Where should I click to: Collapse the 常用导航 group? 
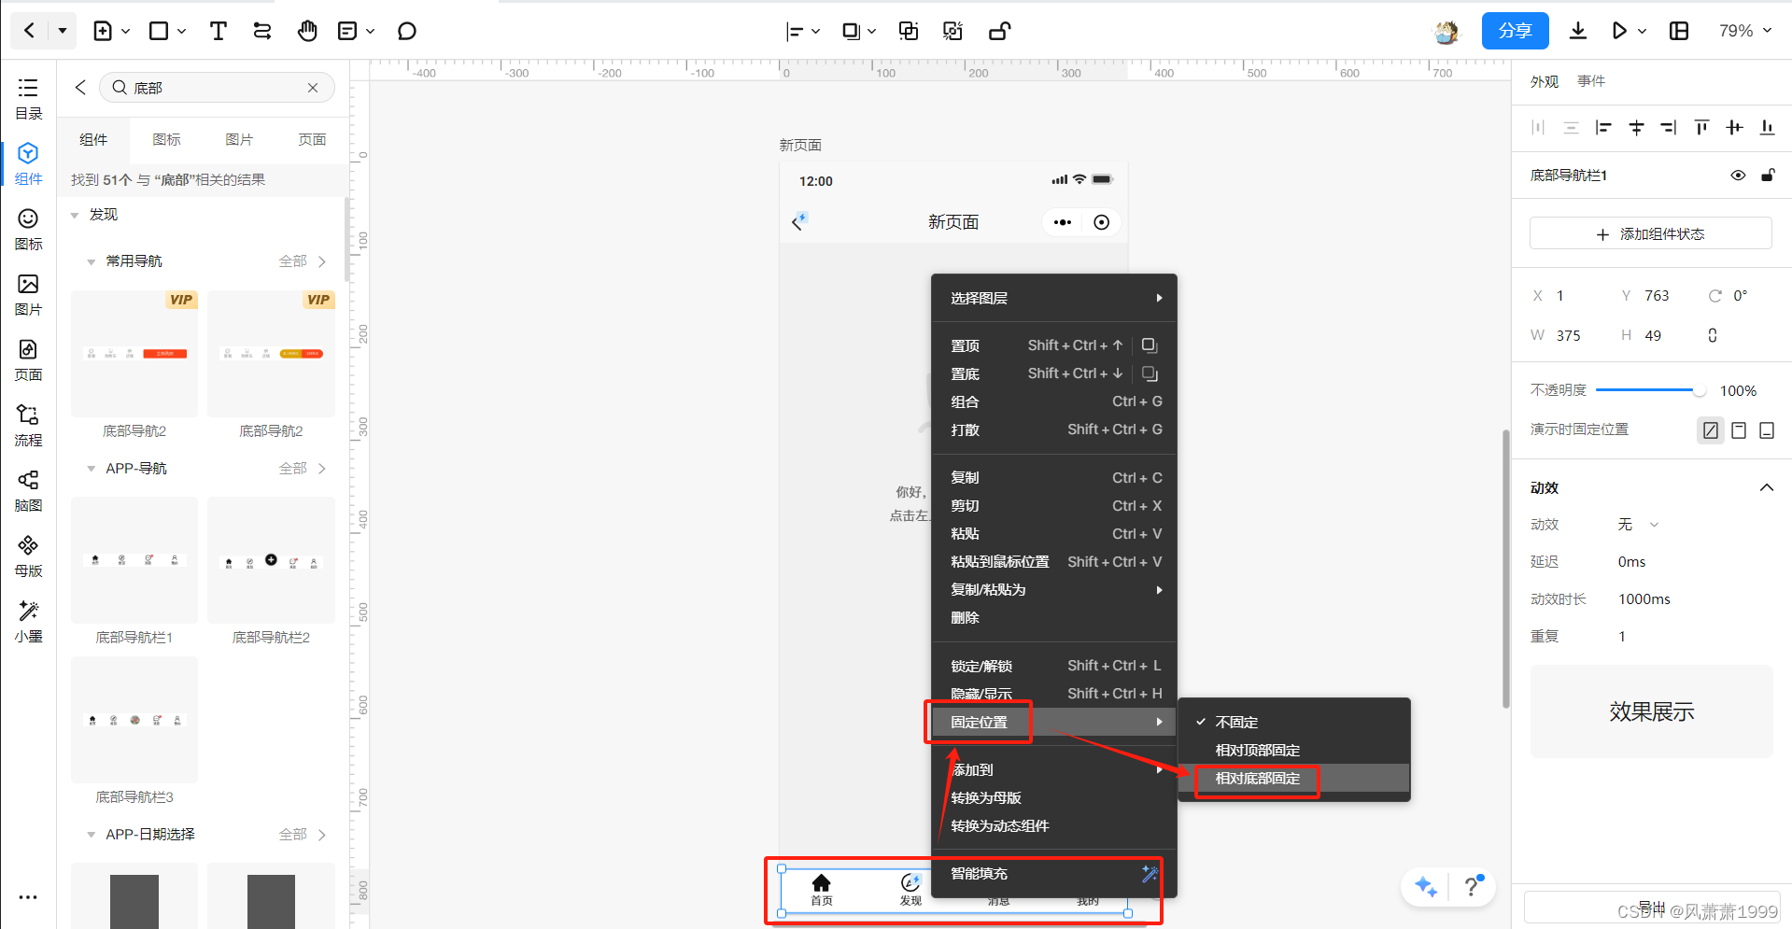coord(91,262)
